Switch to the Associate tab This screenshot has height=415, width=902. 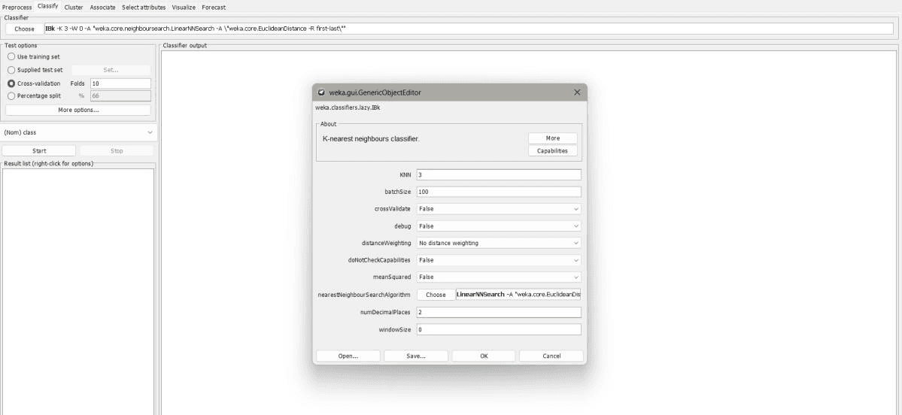pyautogui.click(x=102, y=8)
